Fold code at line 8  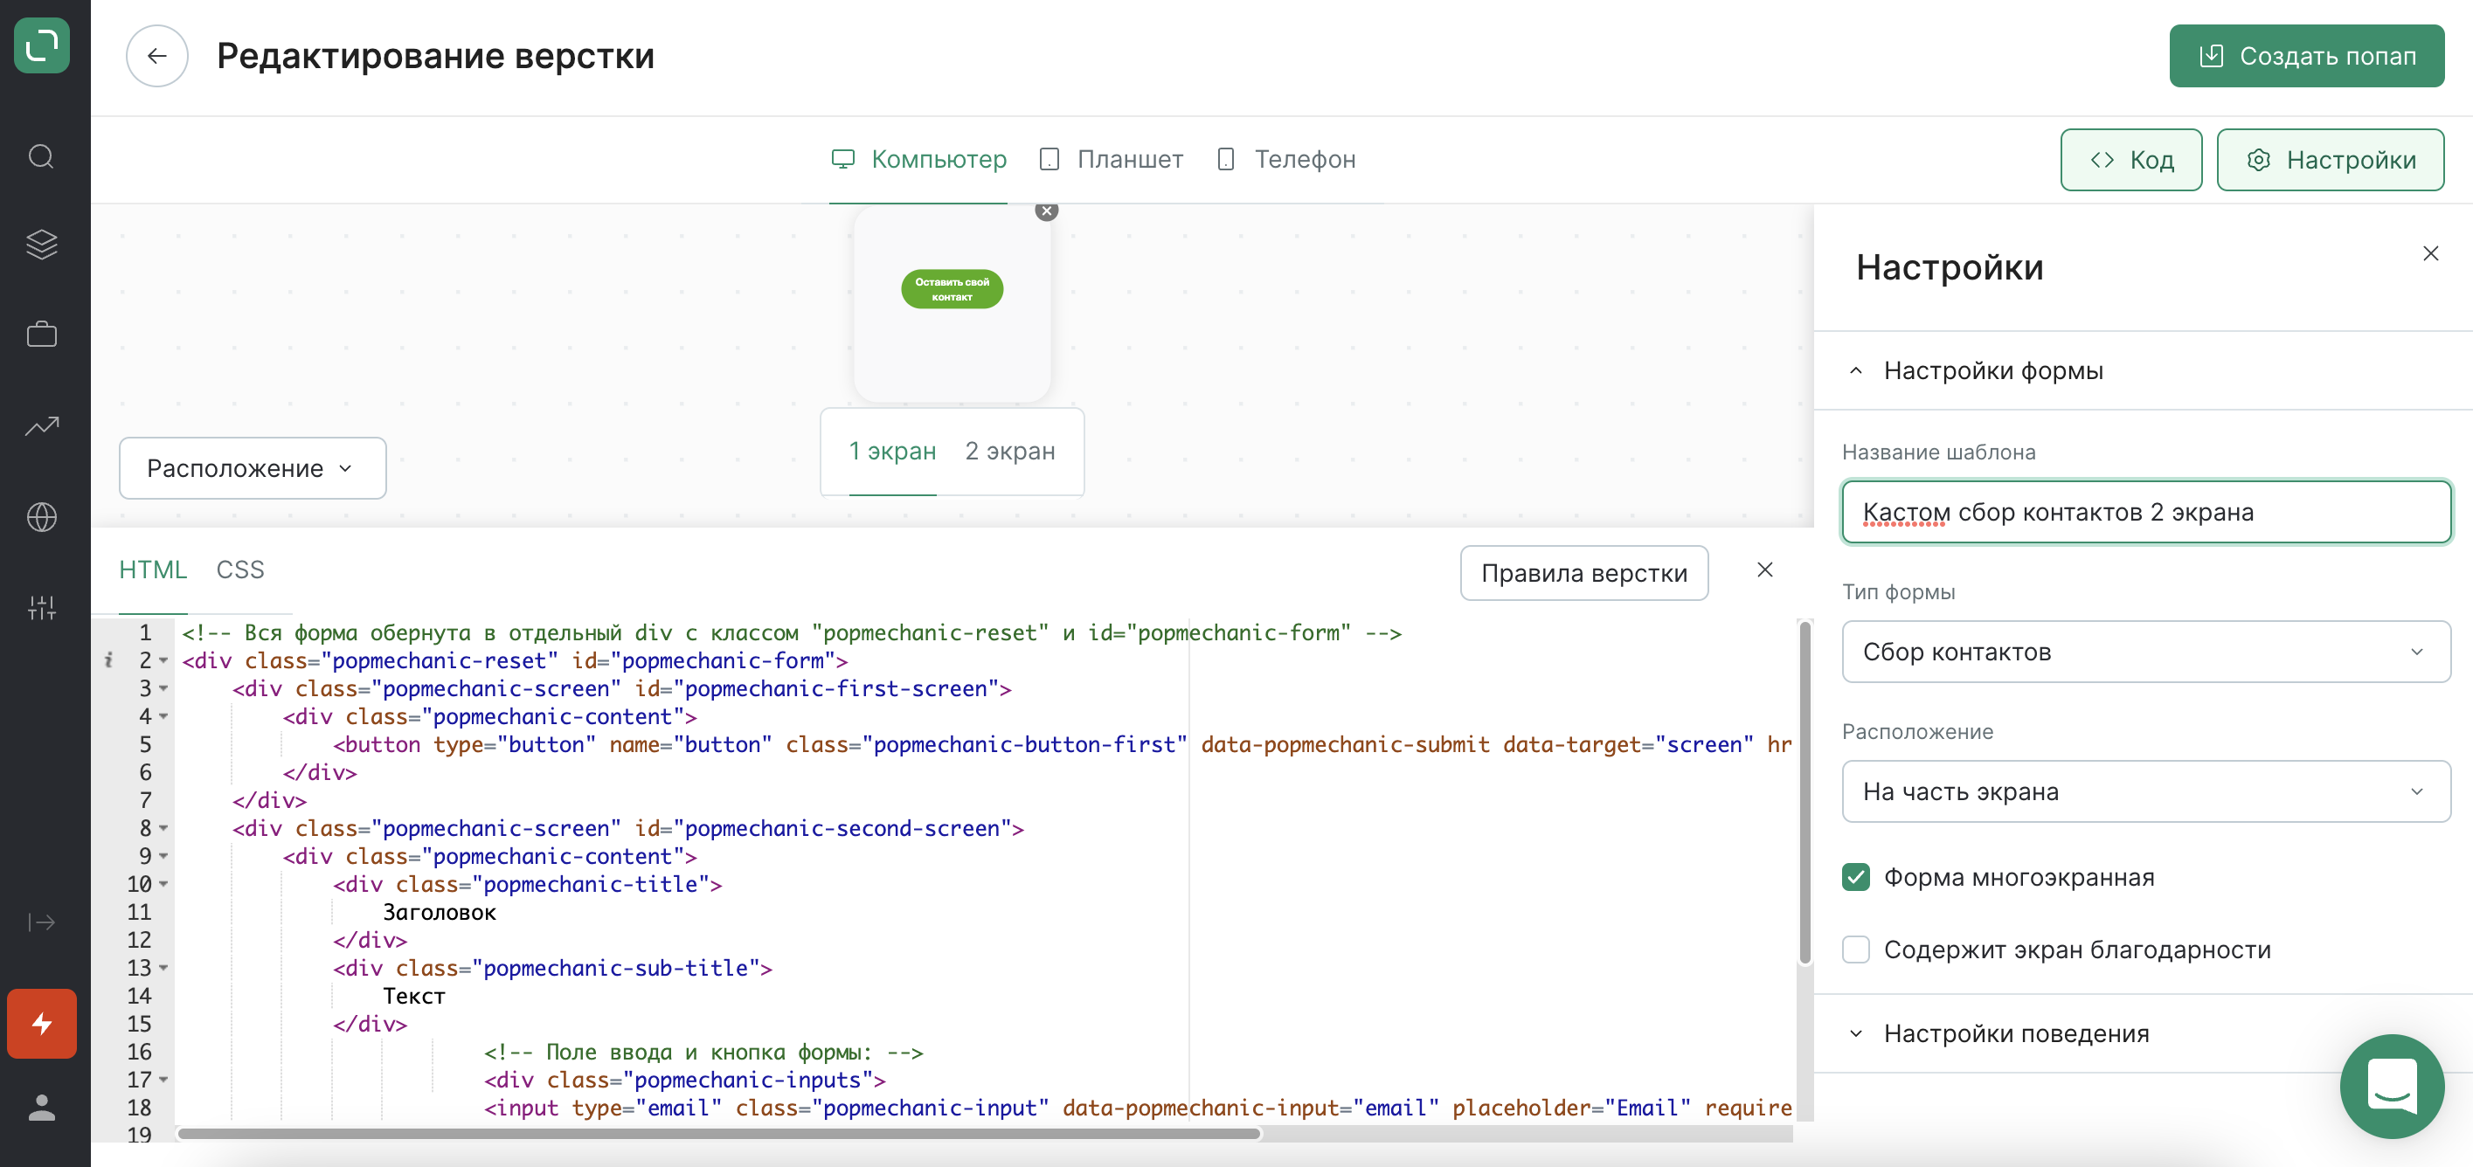163,828
